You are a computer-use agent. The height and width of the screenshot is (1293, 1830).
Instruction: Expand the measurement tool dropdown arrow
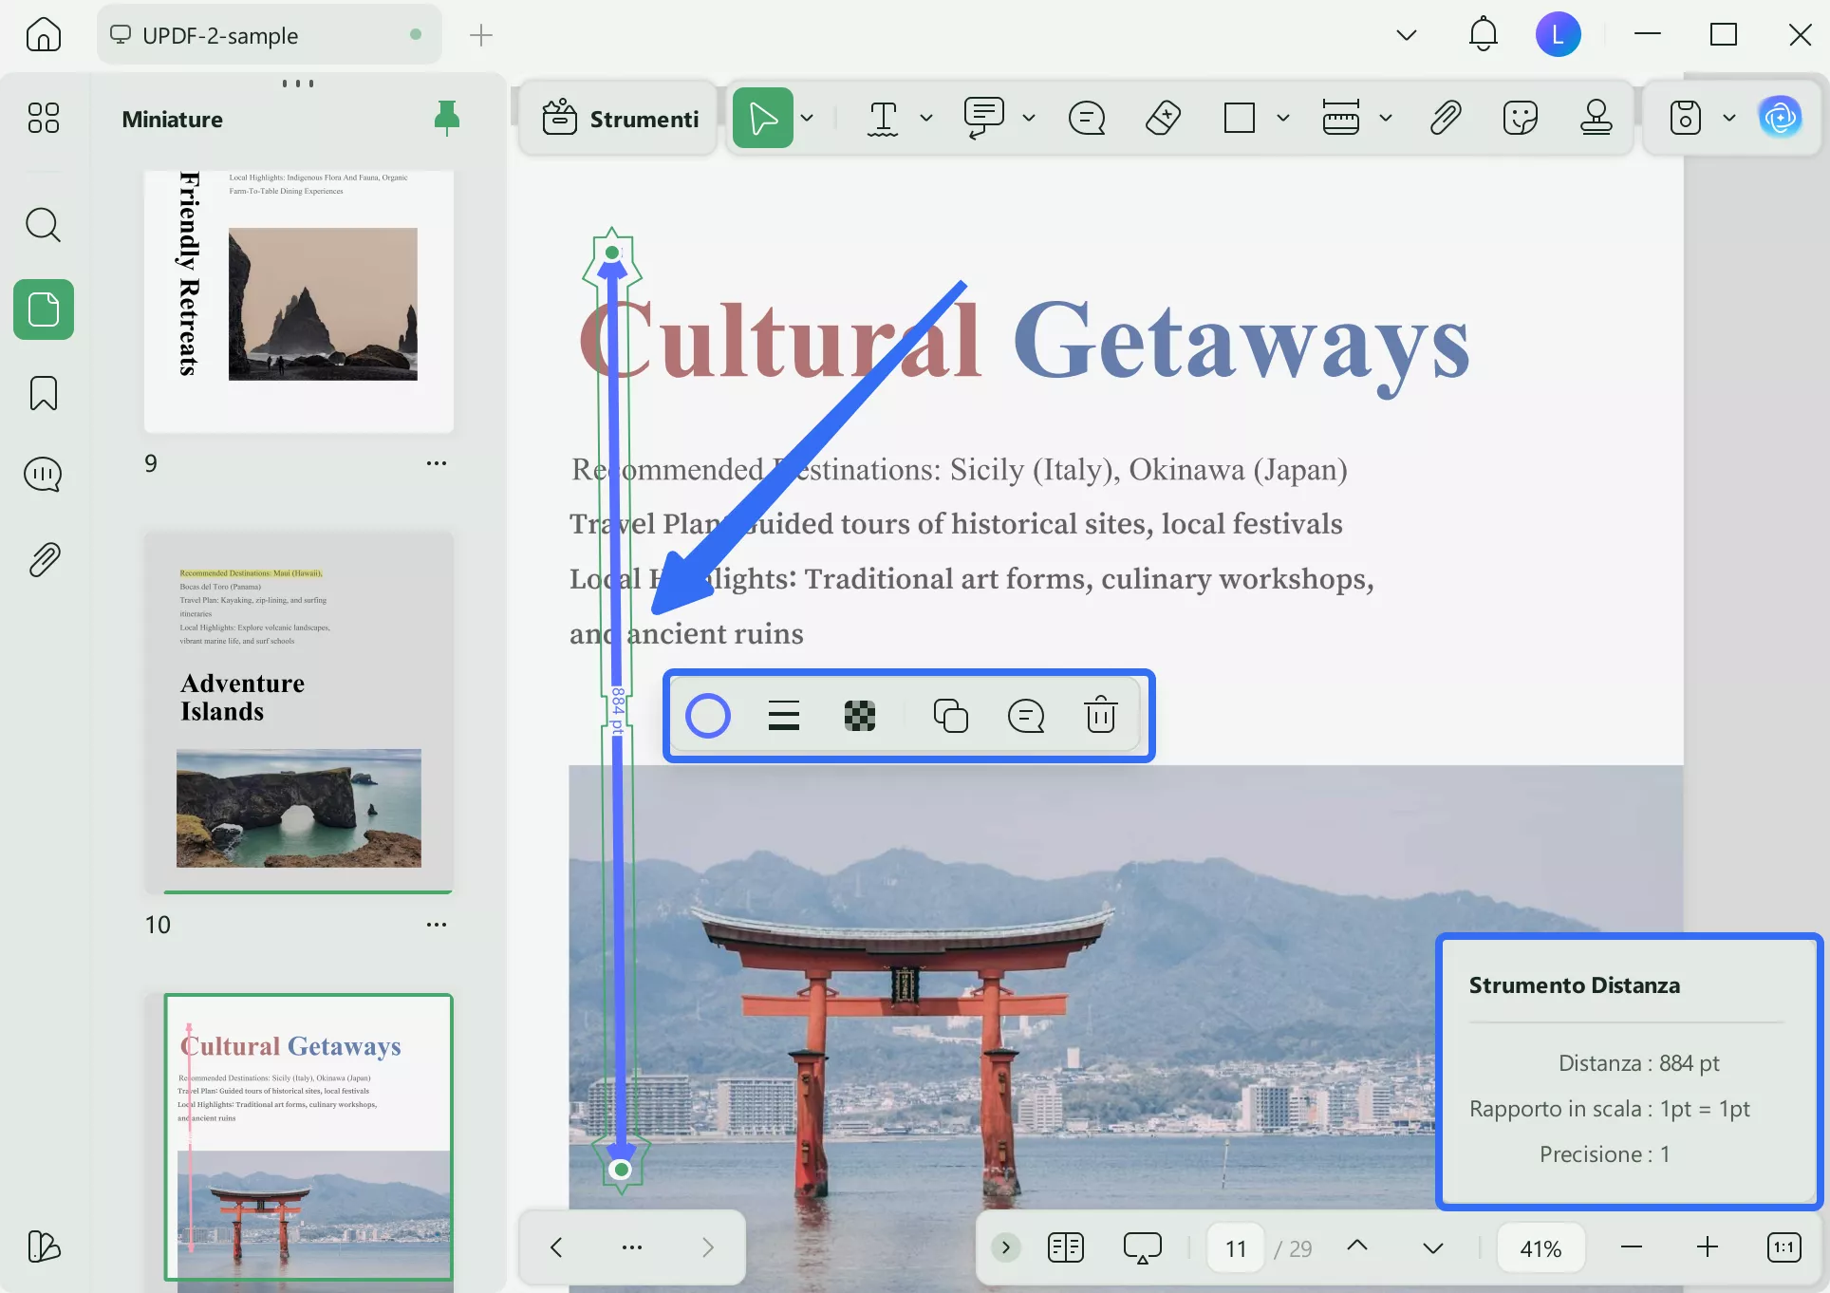coord(1386,119)
